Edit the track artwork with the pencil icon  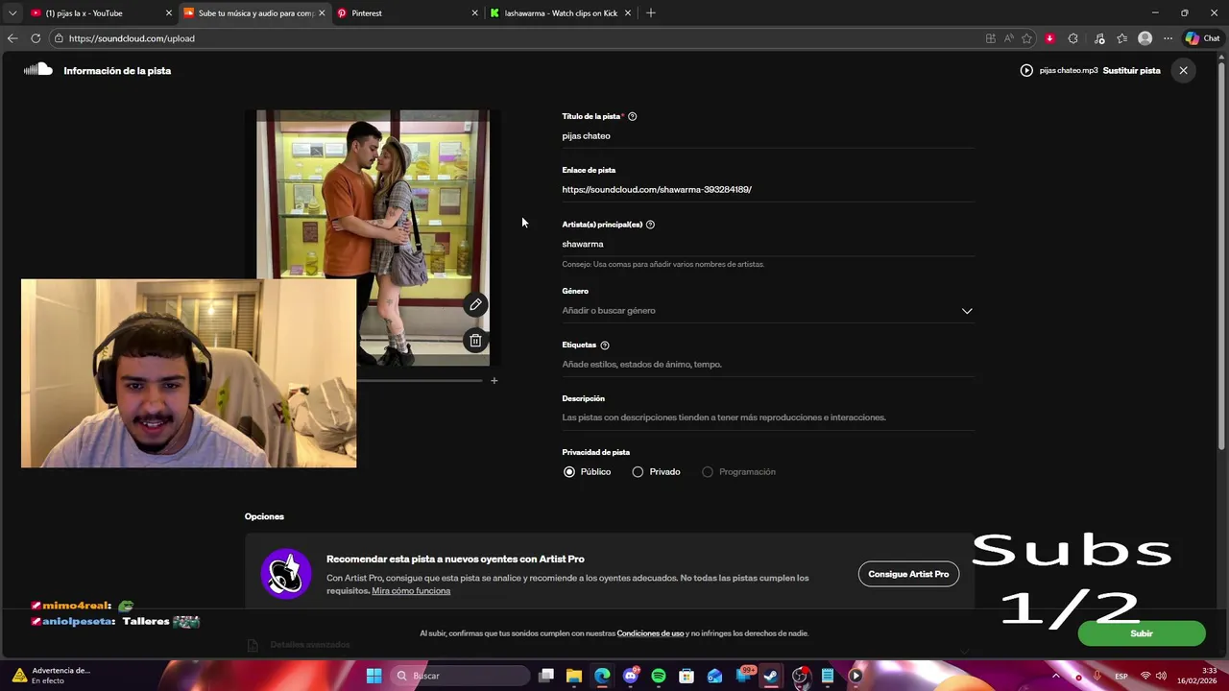point(475,305)
